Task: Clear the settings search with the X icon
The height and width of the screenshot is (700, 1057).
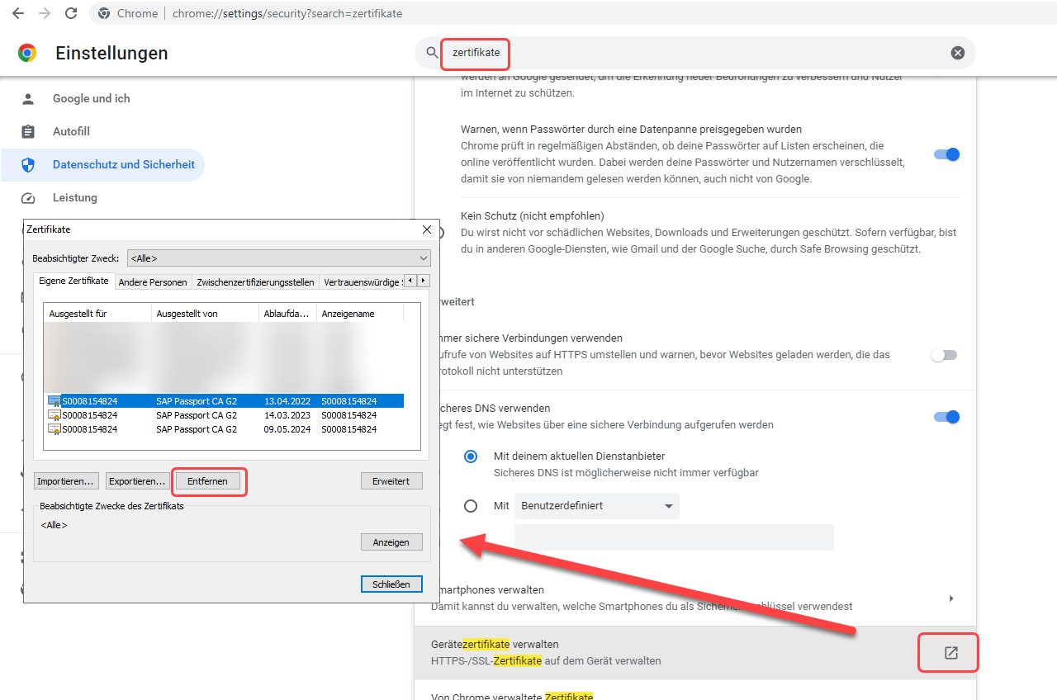Action: [958, 53]
